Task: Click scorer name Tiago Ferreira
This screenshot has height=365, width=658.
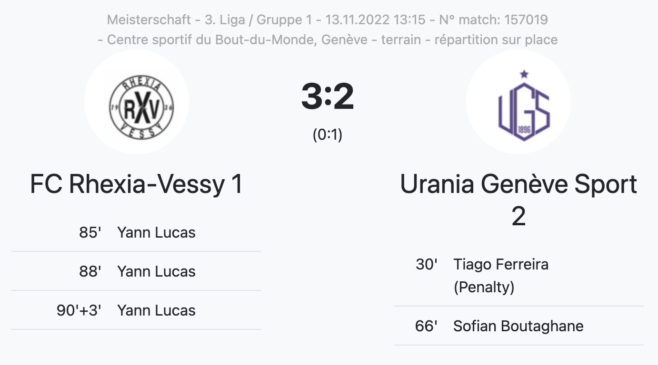Action: [x=501, y=264]
